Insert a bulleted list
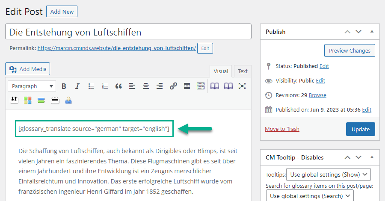 click(92, 86)
